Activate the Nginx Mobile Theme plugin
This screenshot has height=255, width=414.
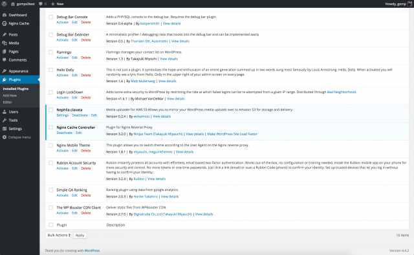(63, 151)
